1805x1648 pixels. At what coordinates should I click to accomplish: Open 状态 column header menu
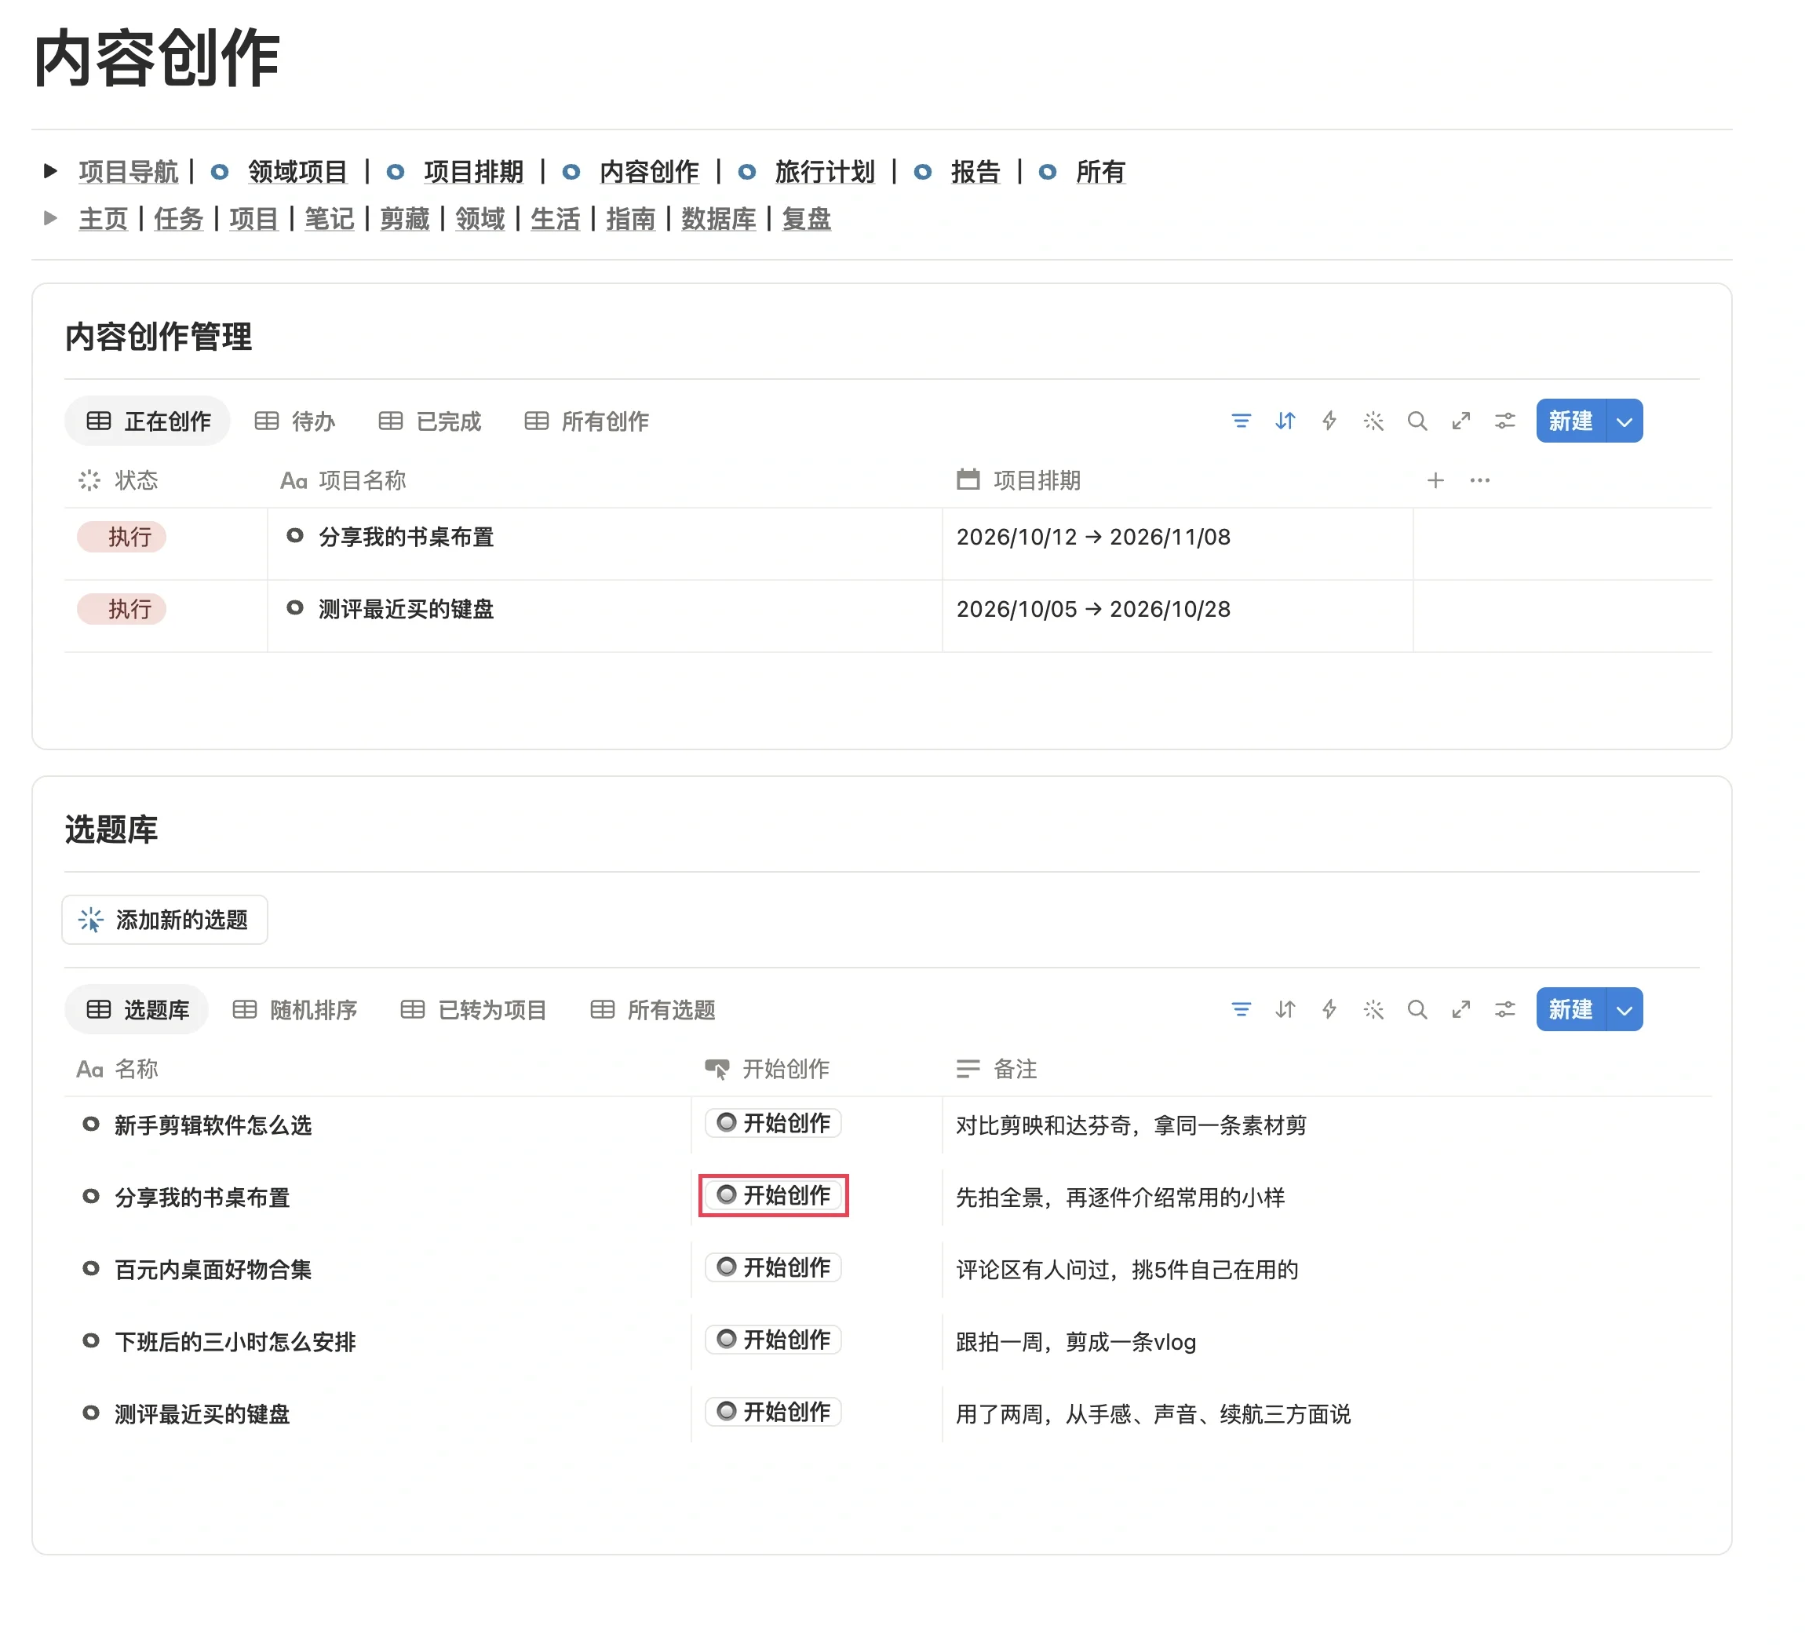pyautogui.click(x=119, y=481)
